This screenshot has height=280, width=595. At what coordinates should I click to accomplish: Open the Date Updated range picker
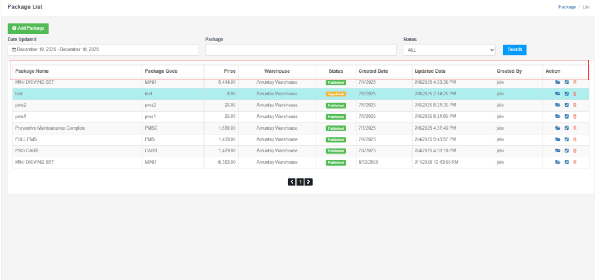click(x=103, y=50)
